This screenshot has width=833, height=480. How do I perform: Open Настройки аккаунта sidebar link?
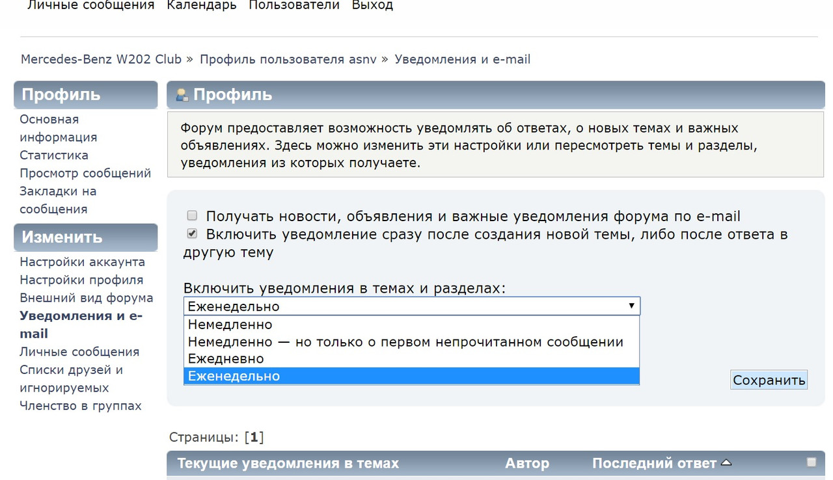coord(83,262)
